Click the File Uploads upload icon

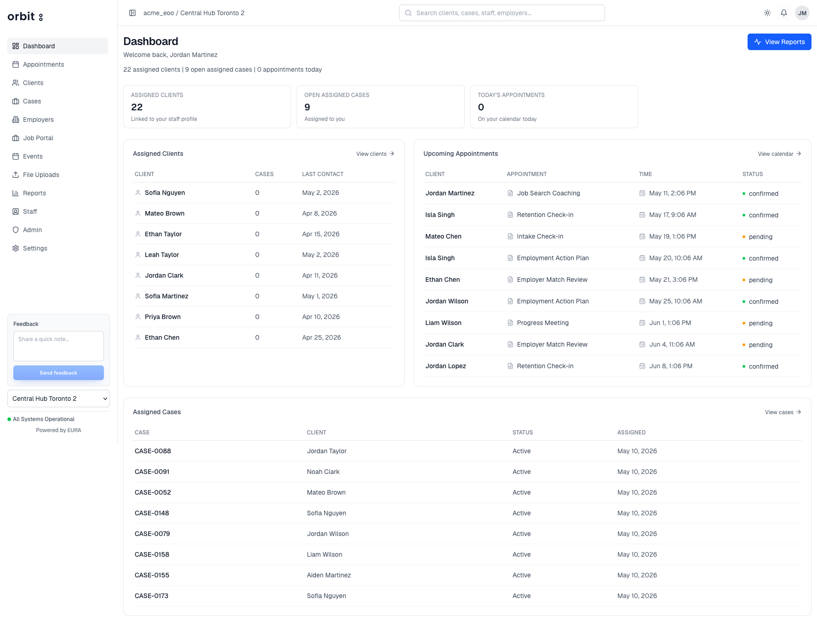click(x=16, y=175)
